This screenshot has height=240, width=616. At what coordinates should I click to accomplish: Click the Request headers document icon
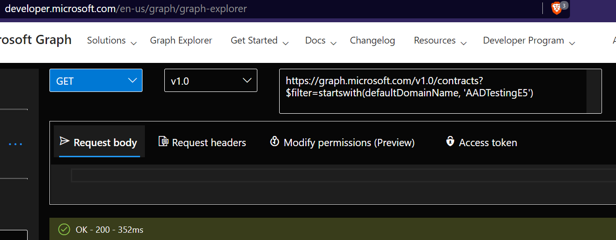tap(164, 142)
